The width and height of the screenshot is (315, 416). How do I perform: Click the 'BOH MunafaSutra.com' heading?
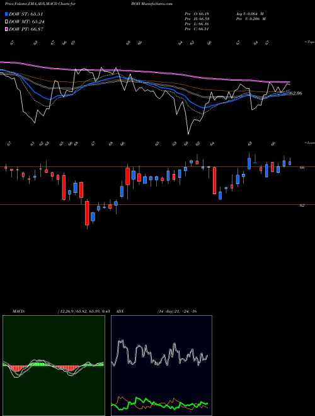(x=152, y=4)
